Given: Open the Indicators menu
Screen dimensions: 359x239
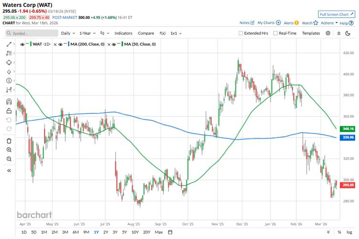Looking at the screenshot, I should click(123, 33).
